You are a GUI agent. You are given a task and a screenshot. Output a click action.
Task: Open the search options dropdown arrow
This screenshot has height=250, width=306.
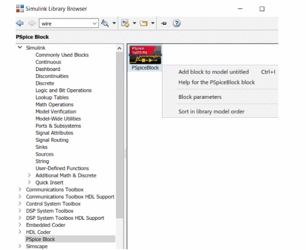pos(114,23)
